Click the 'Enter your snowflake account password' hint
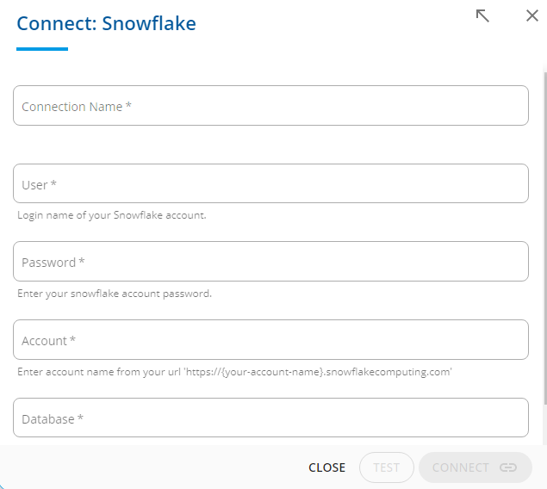The image size is (547, 489). pyautogui.click(x=115, y=294)
